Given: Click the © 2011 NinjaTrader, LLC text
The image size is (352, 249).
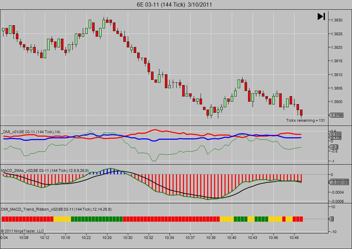Looking at the screenshot, I should pos(23,231).
